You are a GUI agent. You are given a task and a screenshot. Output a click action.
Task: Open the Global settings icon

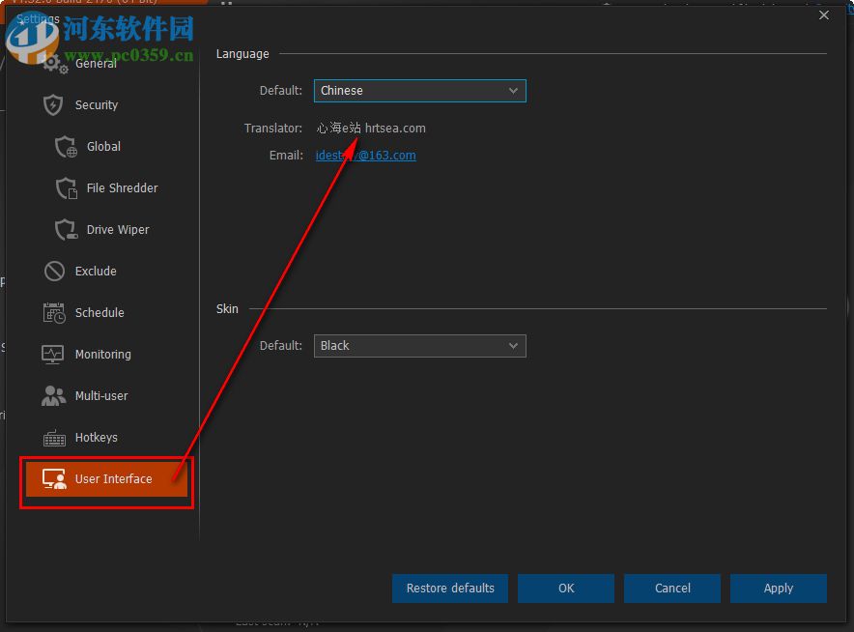65,147
